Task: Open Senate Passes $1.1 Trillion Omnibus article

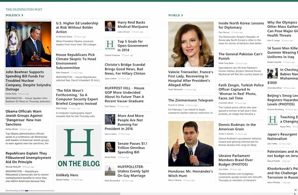Action: 132,148
